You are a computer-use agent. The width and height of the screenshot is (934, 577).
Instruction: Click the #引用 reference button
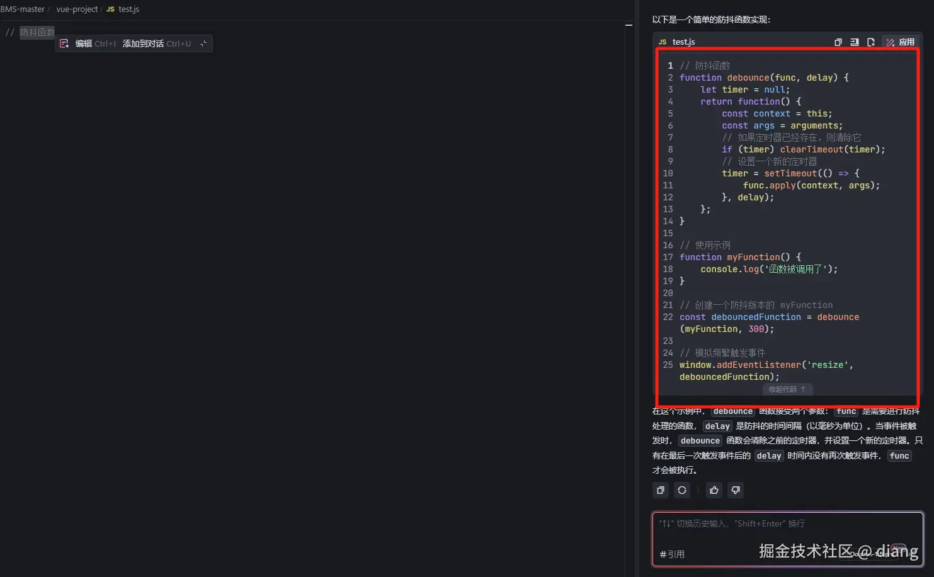click(672, 554)
